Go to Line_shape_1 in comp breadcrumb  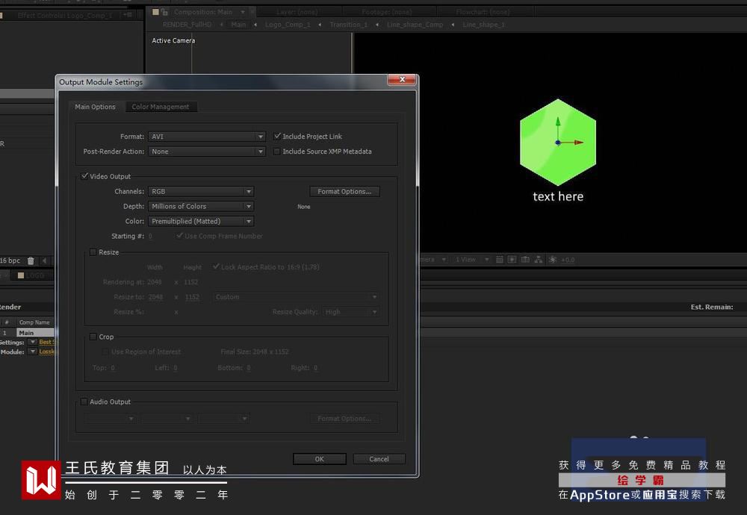(483, 25)
